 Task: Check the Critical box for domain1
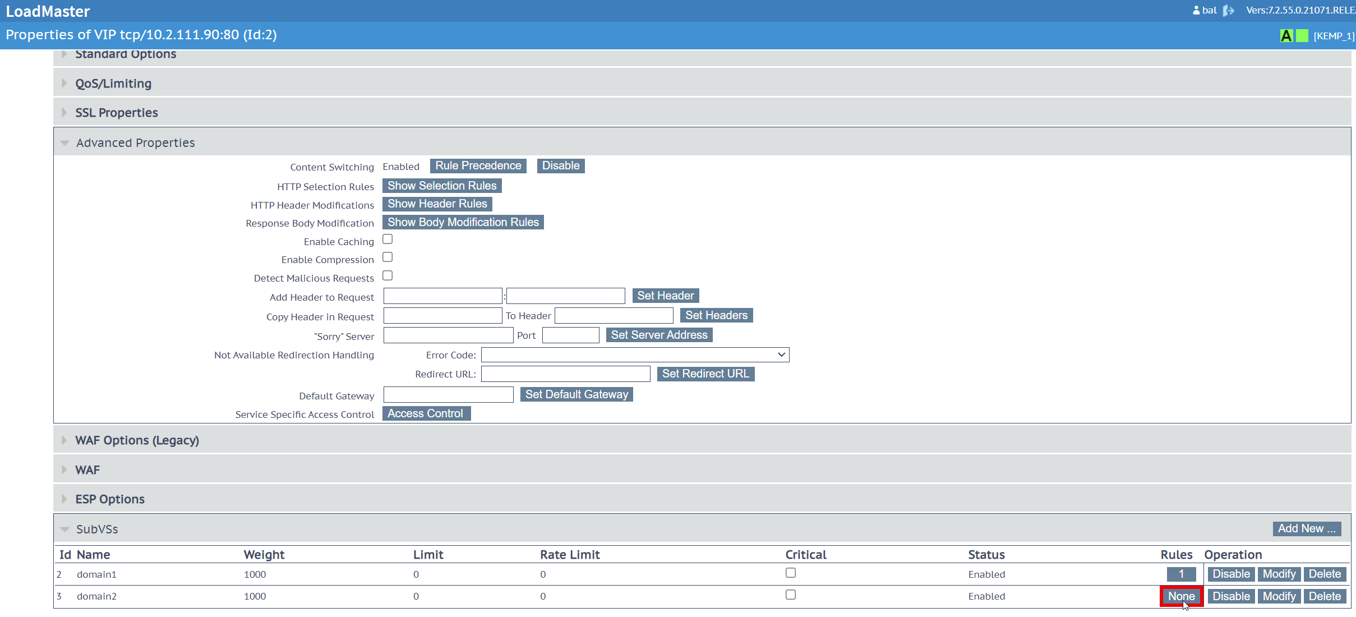click(791, 573)
